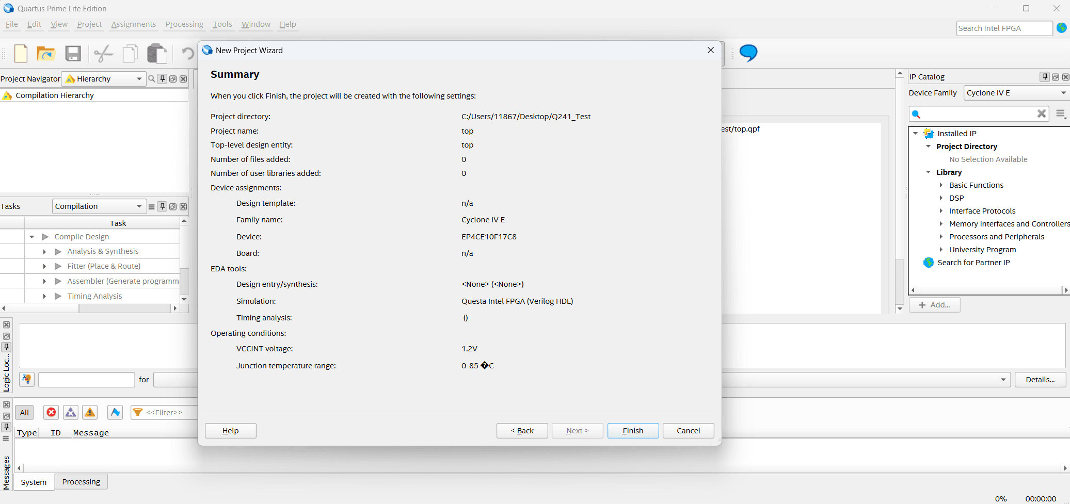Pin the IP Catalog panel

[x=1045, y=77]
